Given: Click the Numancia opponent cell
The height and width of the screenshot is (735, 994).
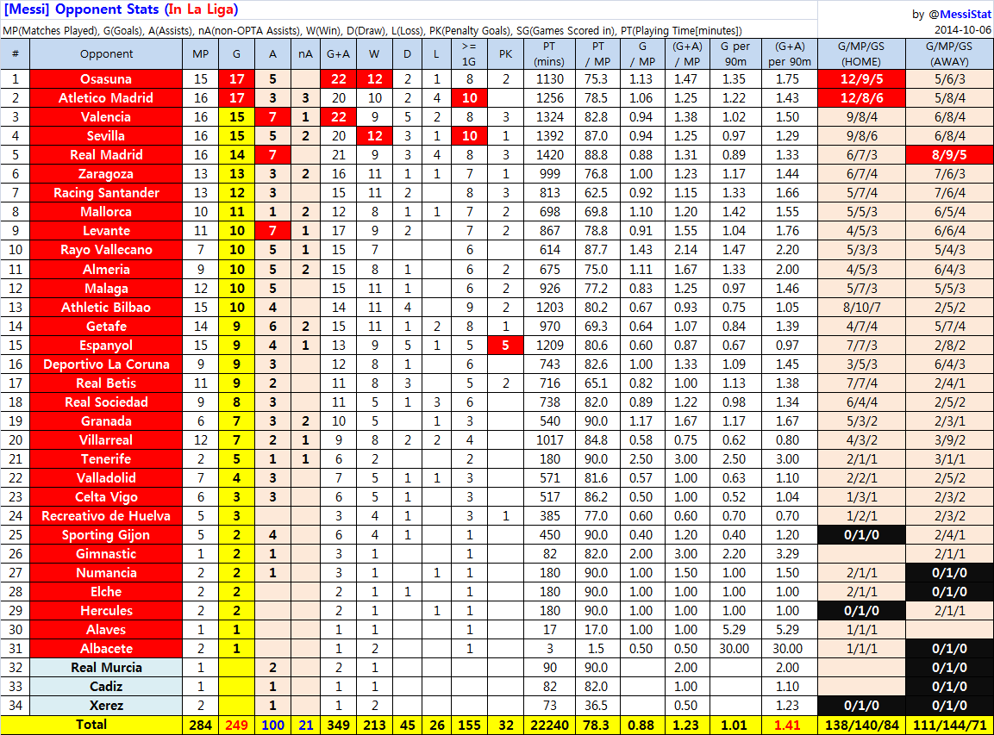Looking at the screenshot, I should [106, 573].
